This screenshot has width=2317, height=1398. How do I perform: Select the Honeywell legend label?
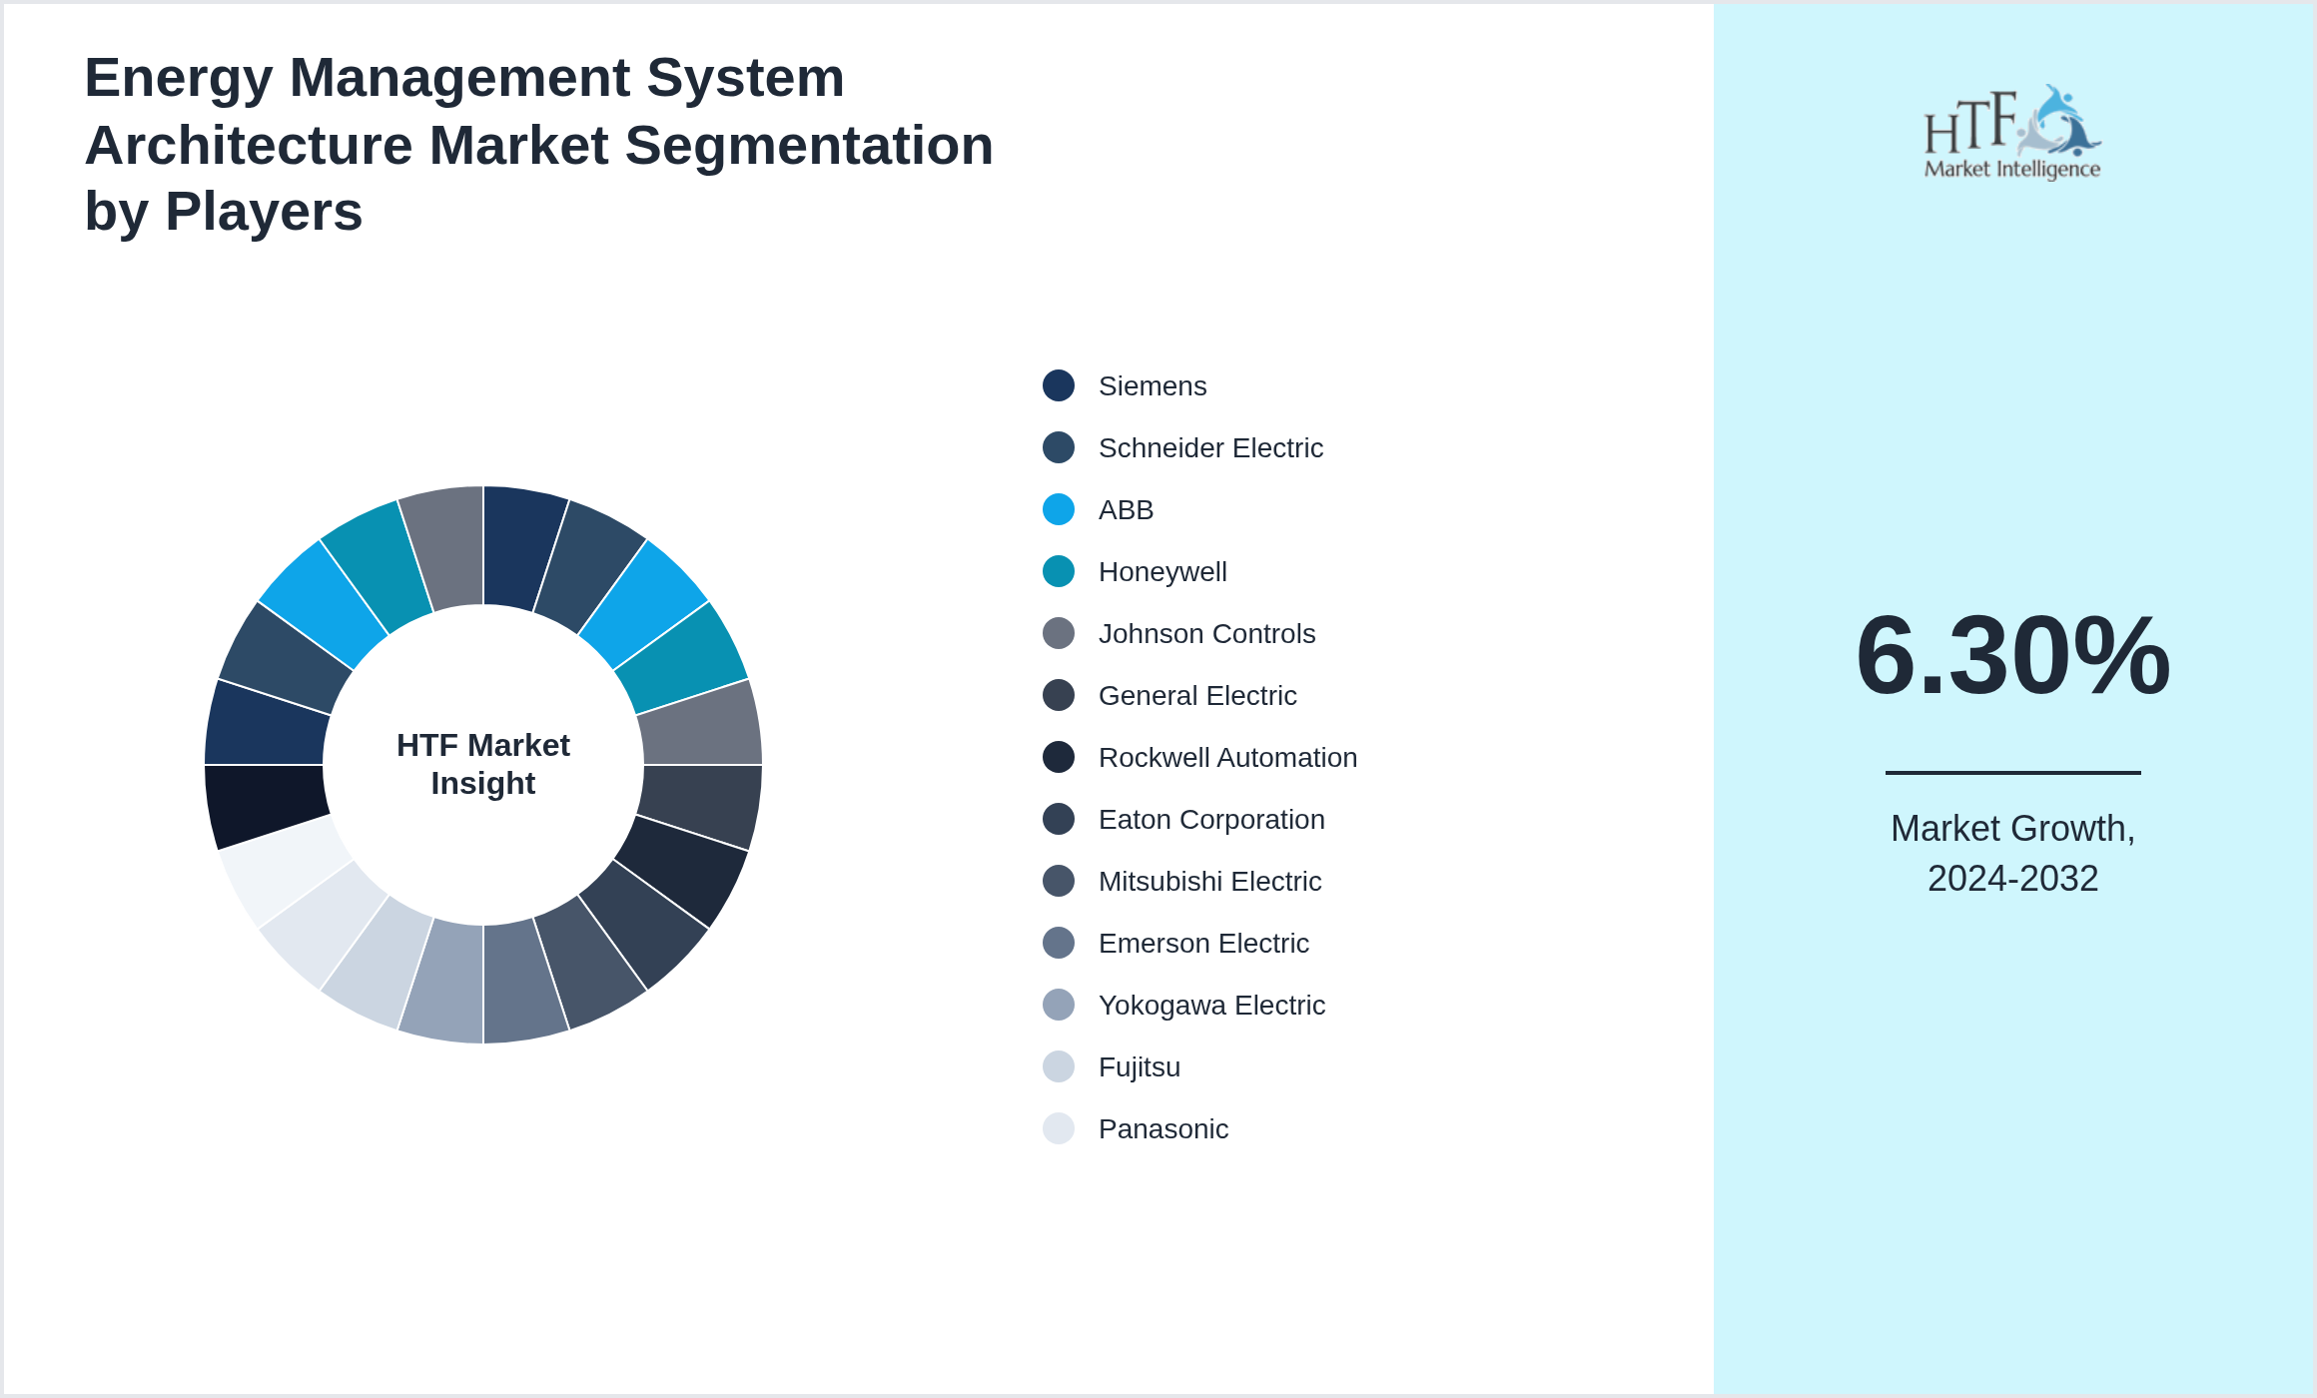coord(1162,572)
